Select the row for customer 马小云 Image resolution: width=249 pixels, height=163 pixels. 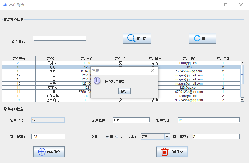point(121,63)
